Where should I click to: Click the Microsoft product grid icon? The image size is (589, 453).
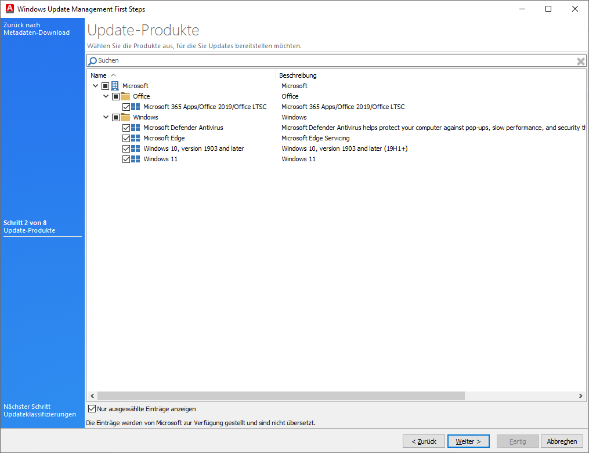pos(115,85)
